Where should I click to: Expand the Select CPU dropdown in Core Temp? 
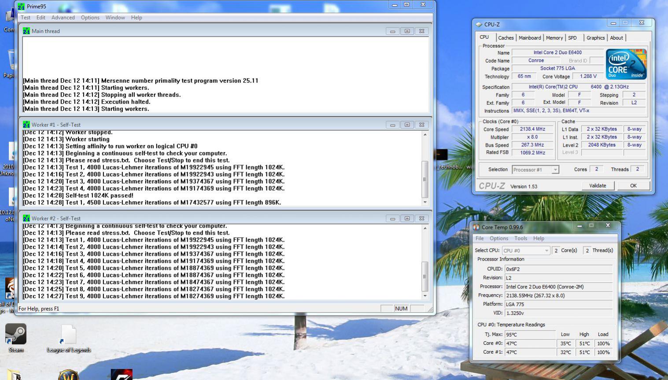tap(546, 251)
